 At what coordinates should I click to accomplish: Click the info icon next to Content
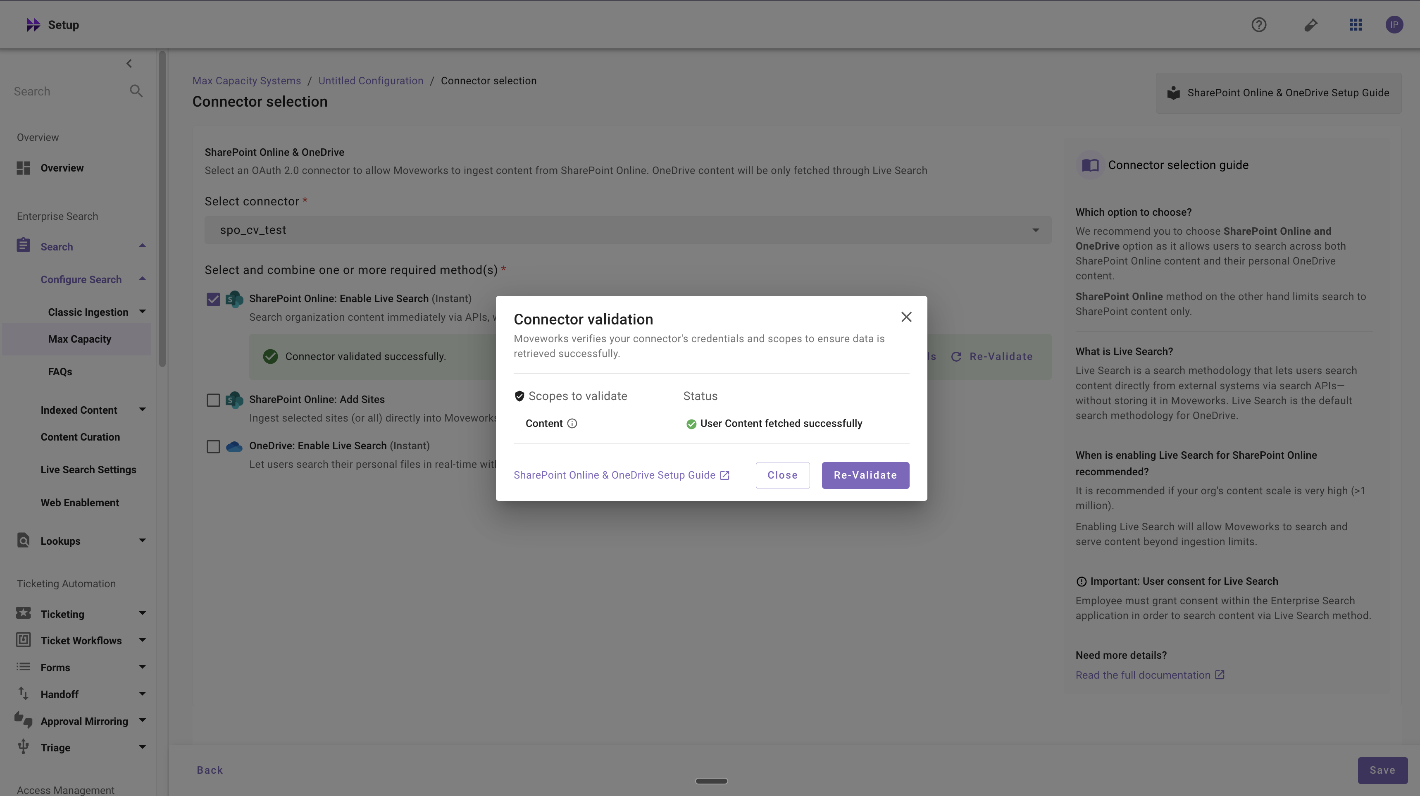pyautogui.click(x=572, y=423)
